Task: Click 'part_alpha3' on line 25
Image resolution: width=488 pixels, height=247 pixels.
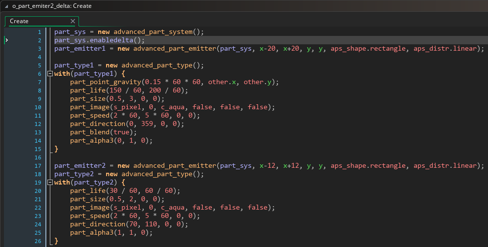Action: point(92,233)
